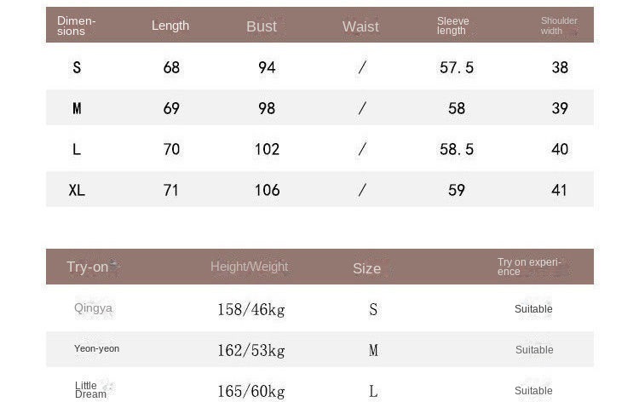Select the M size row label
This screenshot has height=402, width=639.
tap(77, 108)
